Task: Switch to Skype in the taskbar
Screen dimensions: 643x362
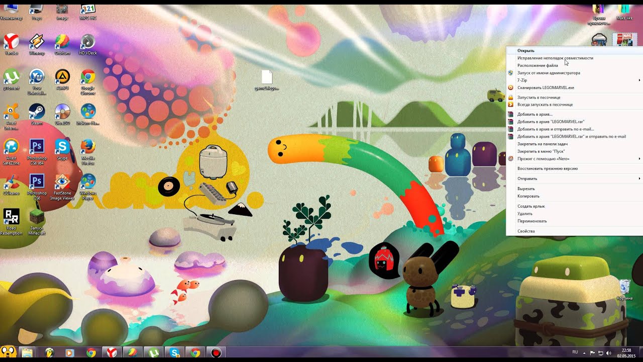Action: (174, 352)
